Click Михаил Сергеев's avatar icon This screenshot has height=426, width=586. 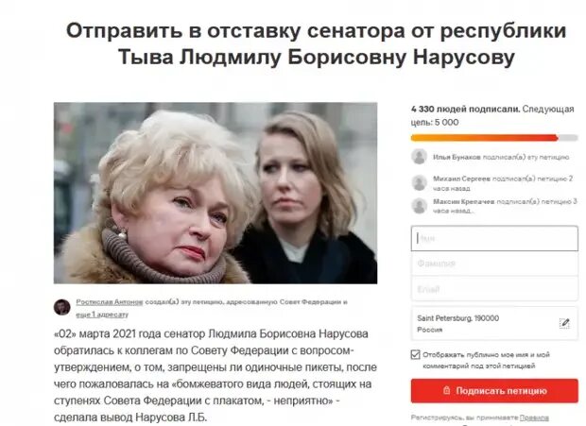click(419, 183)
